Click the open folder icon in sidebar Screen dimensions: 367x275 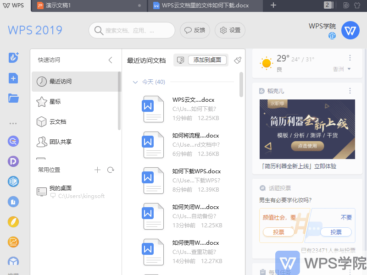pyautogui.click(x=13, y=98)
